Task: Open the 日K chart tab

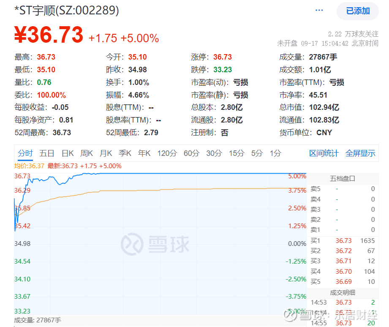Action: pyautogui.click(x=68, y=153)
